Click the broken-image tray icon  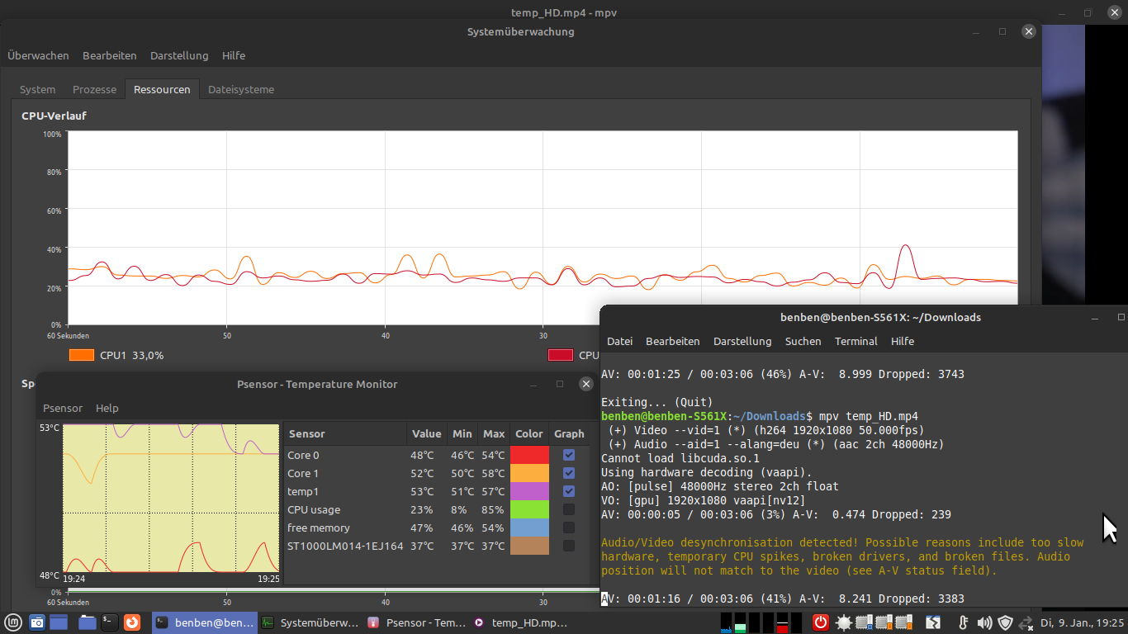tap(932, 622)
